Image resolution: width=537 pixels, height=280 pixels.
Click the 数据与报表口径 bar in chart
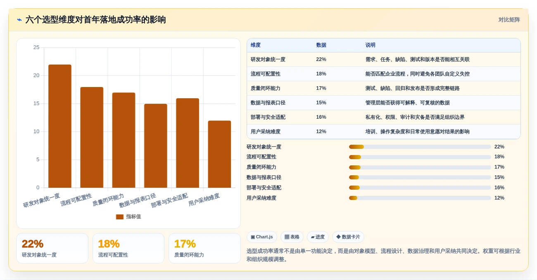click(156, 146)
